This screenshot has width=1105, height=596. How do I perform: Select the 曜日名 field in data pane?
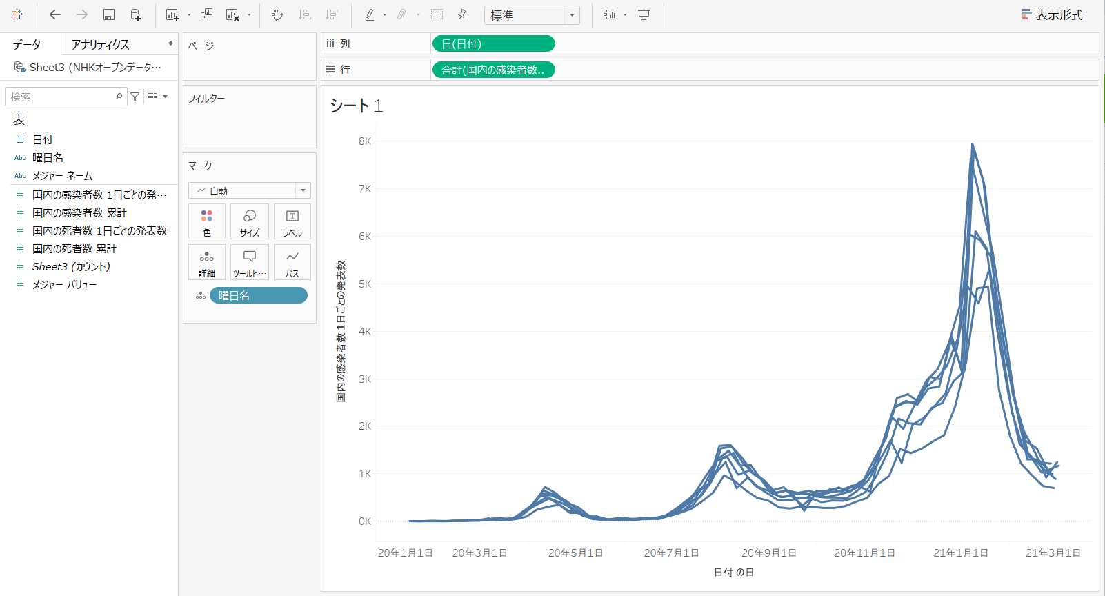pos(48,157)
